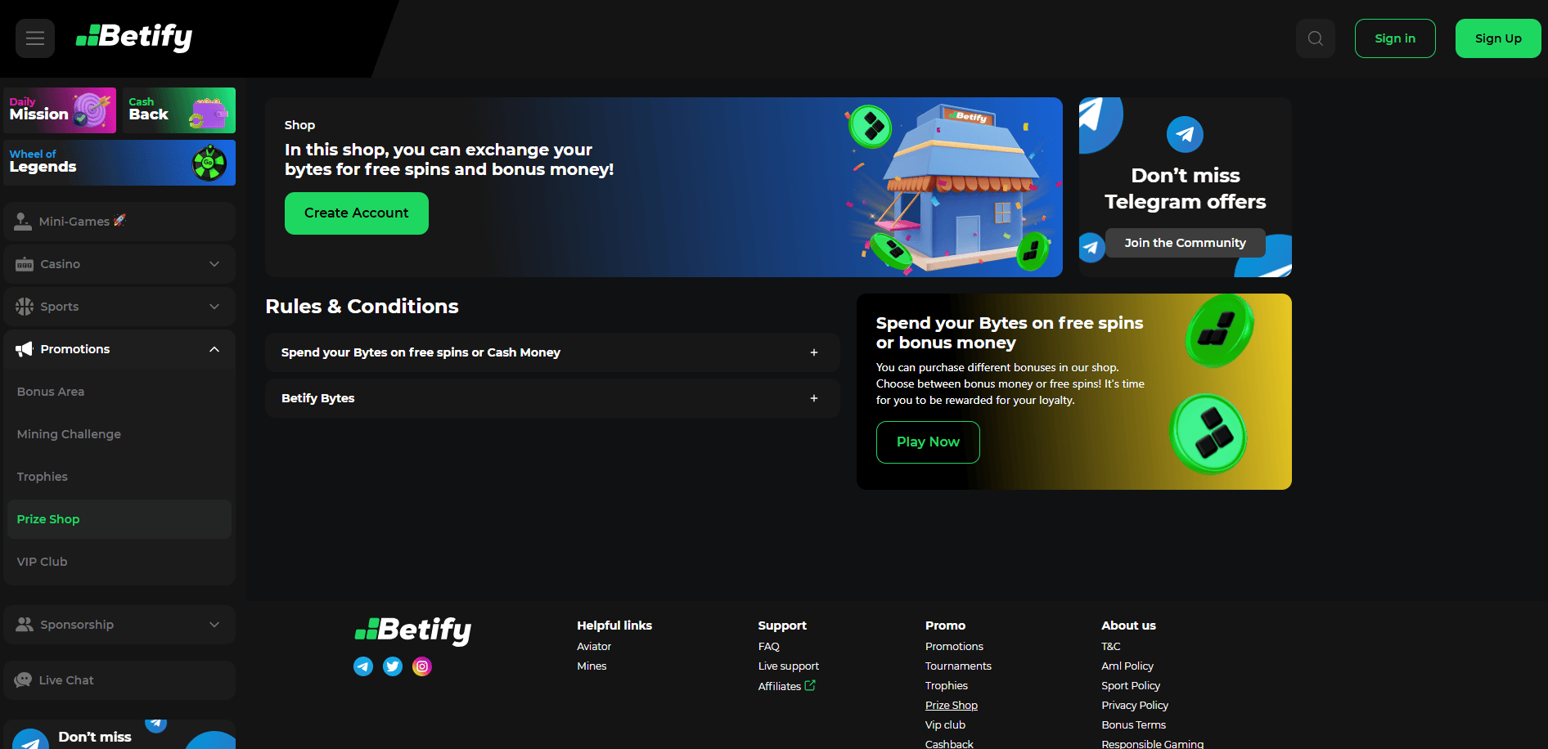
Task: Click the search icon in the header
Action: [x=1314, y=38]
